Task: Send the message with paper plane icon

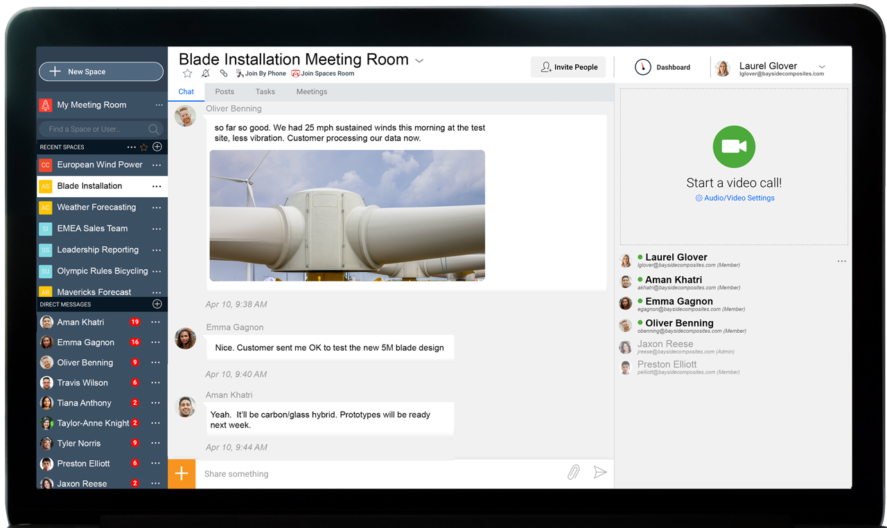Action: (600, 473)
